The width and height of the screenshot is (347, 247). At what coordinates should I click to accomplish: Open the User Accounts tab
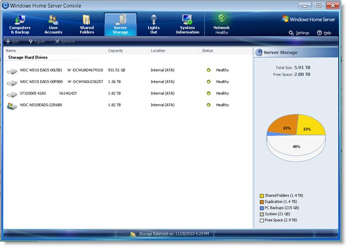coord(53,24)
